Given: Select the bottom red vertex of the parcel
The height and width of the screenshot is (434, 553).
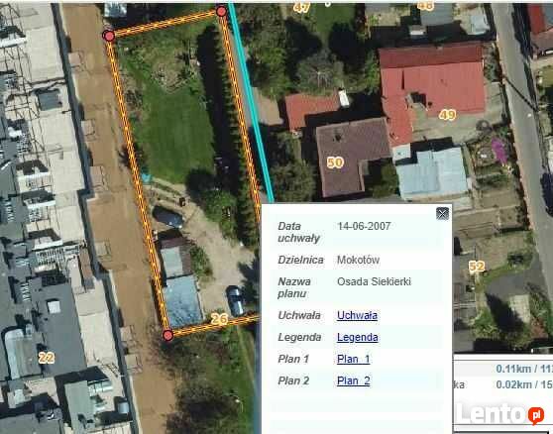Looking at the screenshot, I should point(167,335).
